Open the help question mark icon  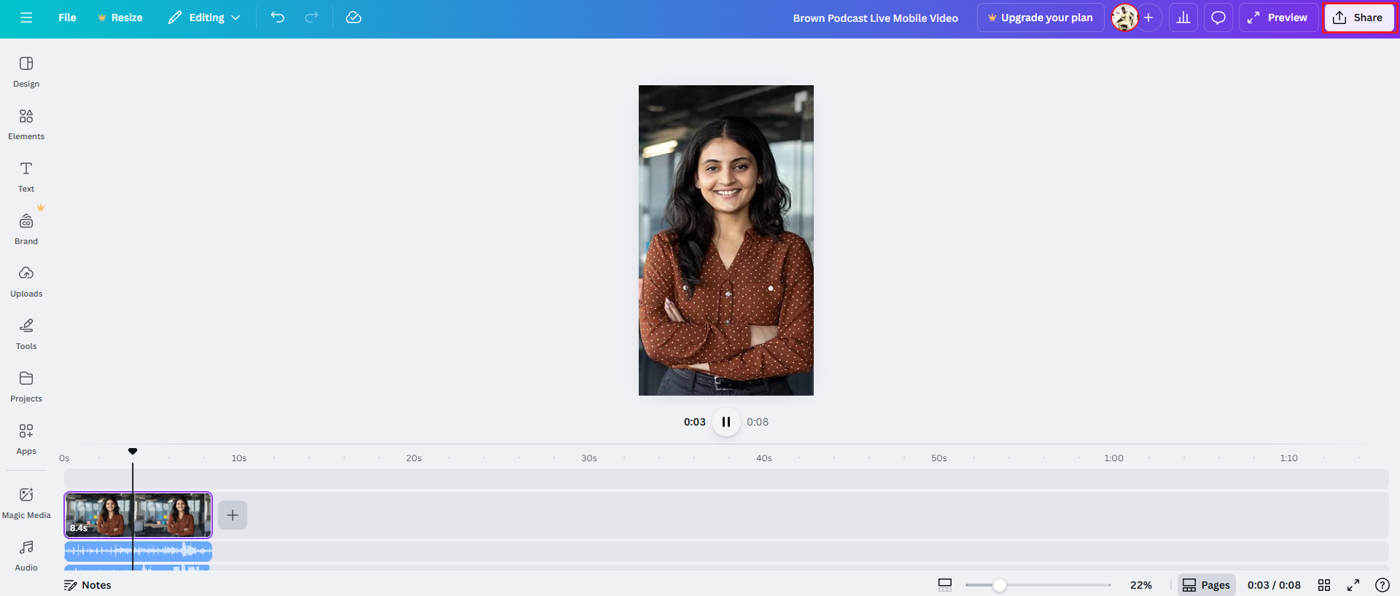[1382, 585]
